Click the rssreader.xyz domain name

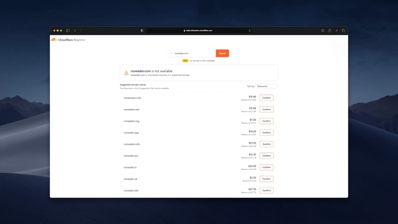[x=131, y=156]
